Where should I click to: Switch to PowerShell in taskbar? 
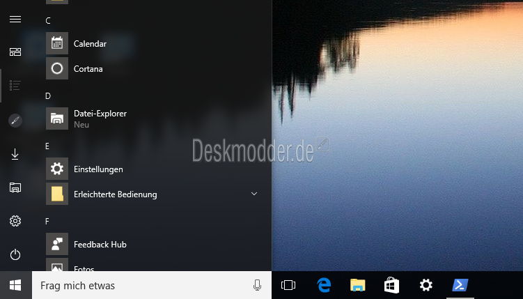[460, 285]
